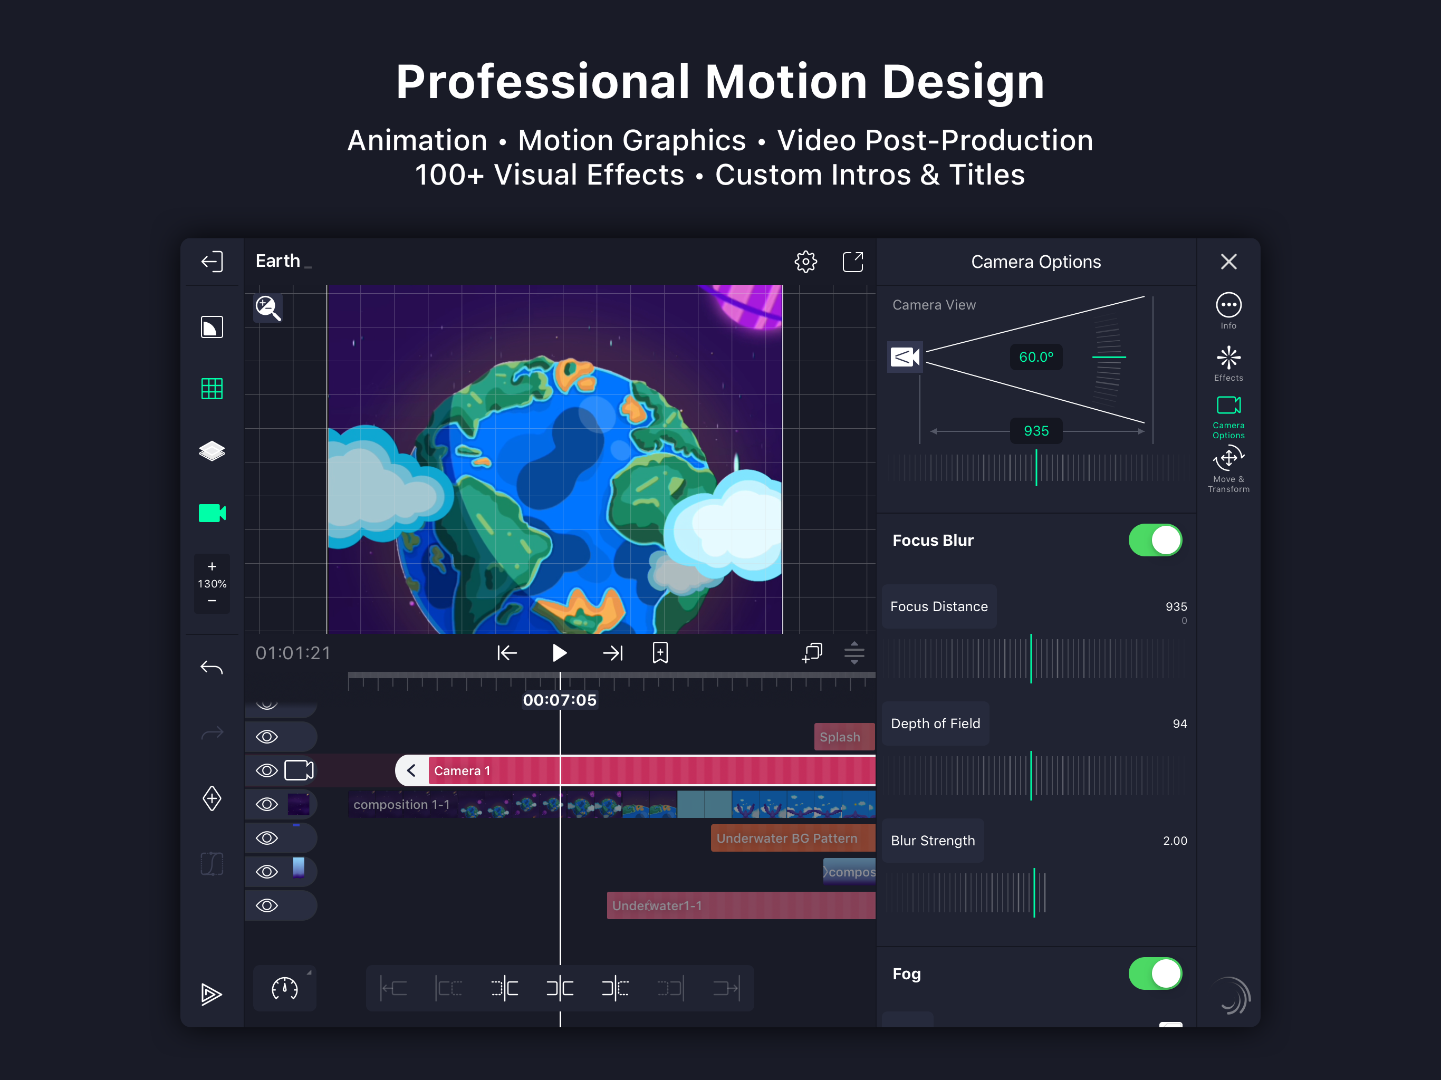Hide the Camera 1 layer
The image size is (1441, 1080).
[x=266, y=770]
